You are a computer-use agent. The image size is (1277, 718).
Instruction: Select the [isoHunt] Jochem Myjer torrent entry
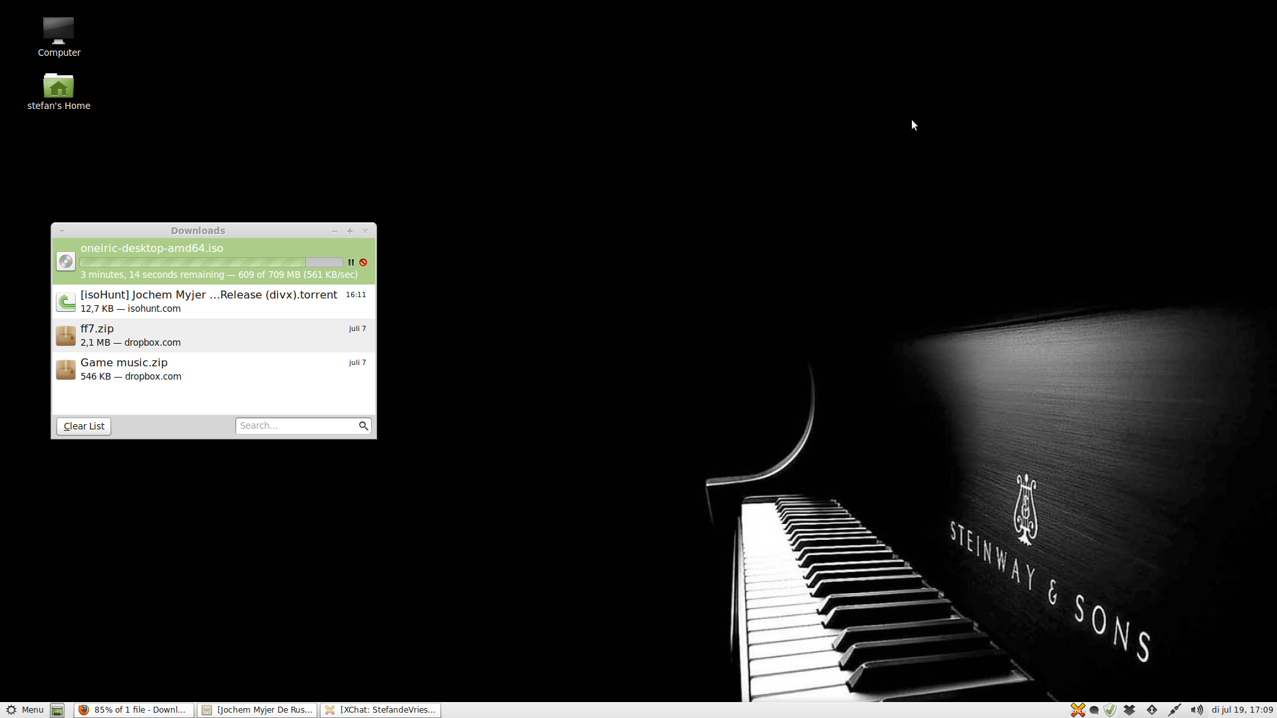coord(213,301)
